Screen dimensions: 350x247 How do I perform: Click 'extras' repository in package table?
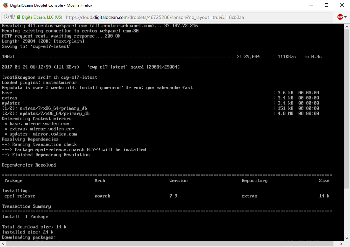(x=249, y=196)
